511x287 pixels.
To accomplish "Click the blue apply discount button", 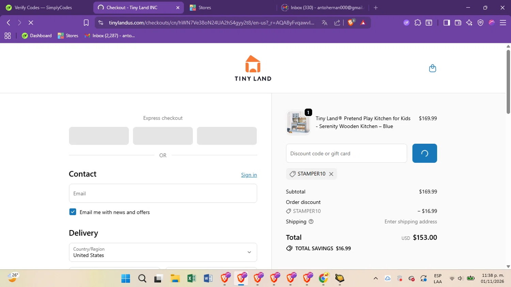I will point(424,153).
